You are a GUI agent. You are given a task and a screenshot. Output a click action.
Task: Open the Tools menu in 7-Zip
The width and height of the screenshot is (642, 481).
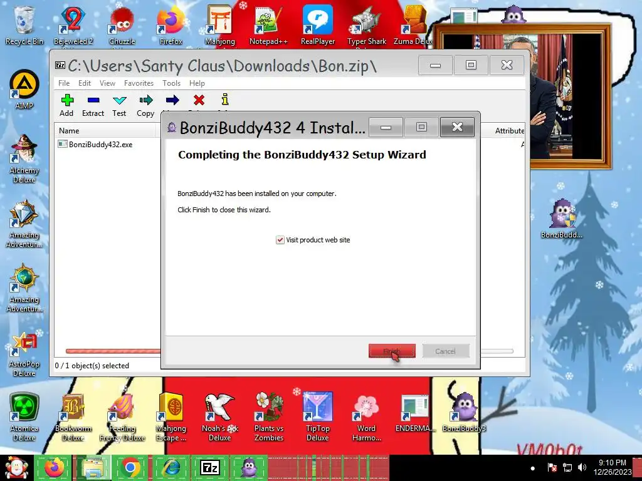(x=171, y=83)
